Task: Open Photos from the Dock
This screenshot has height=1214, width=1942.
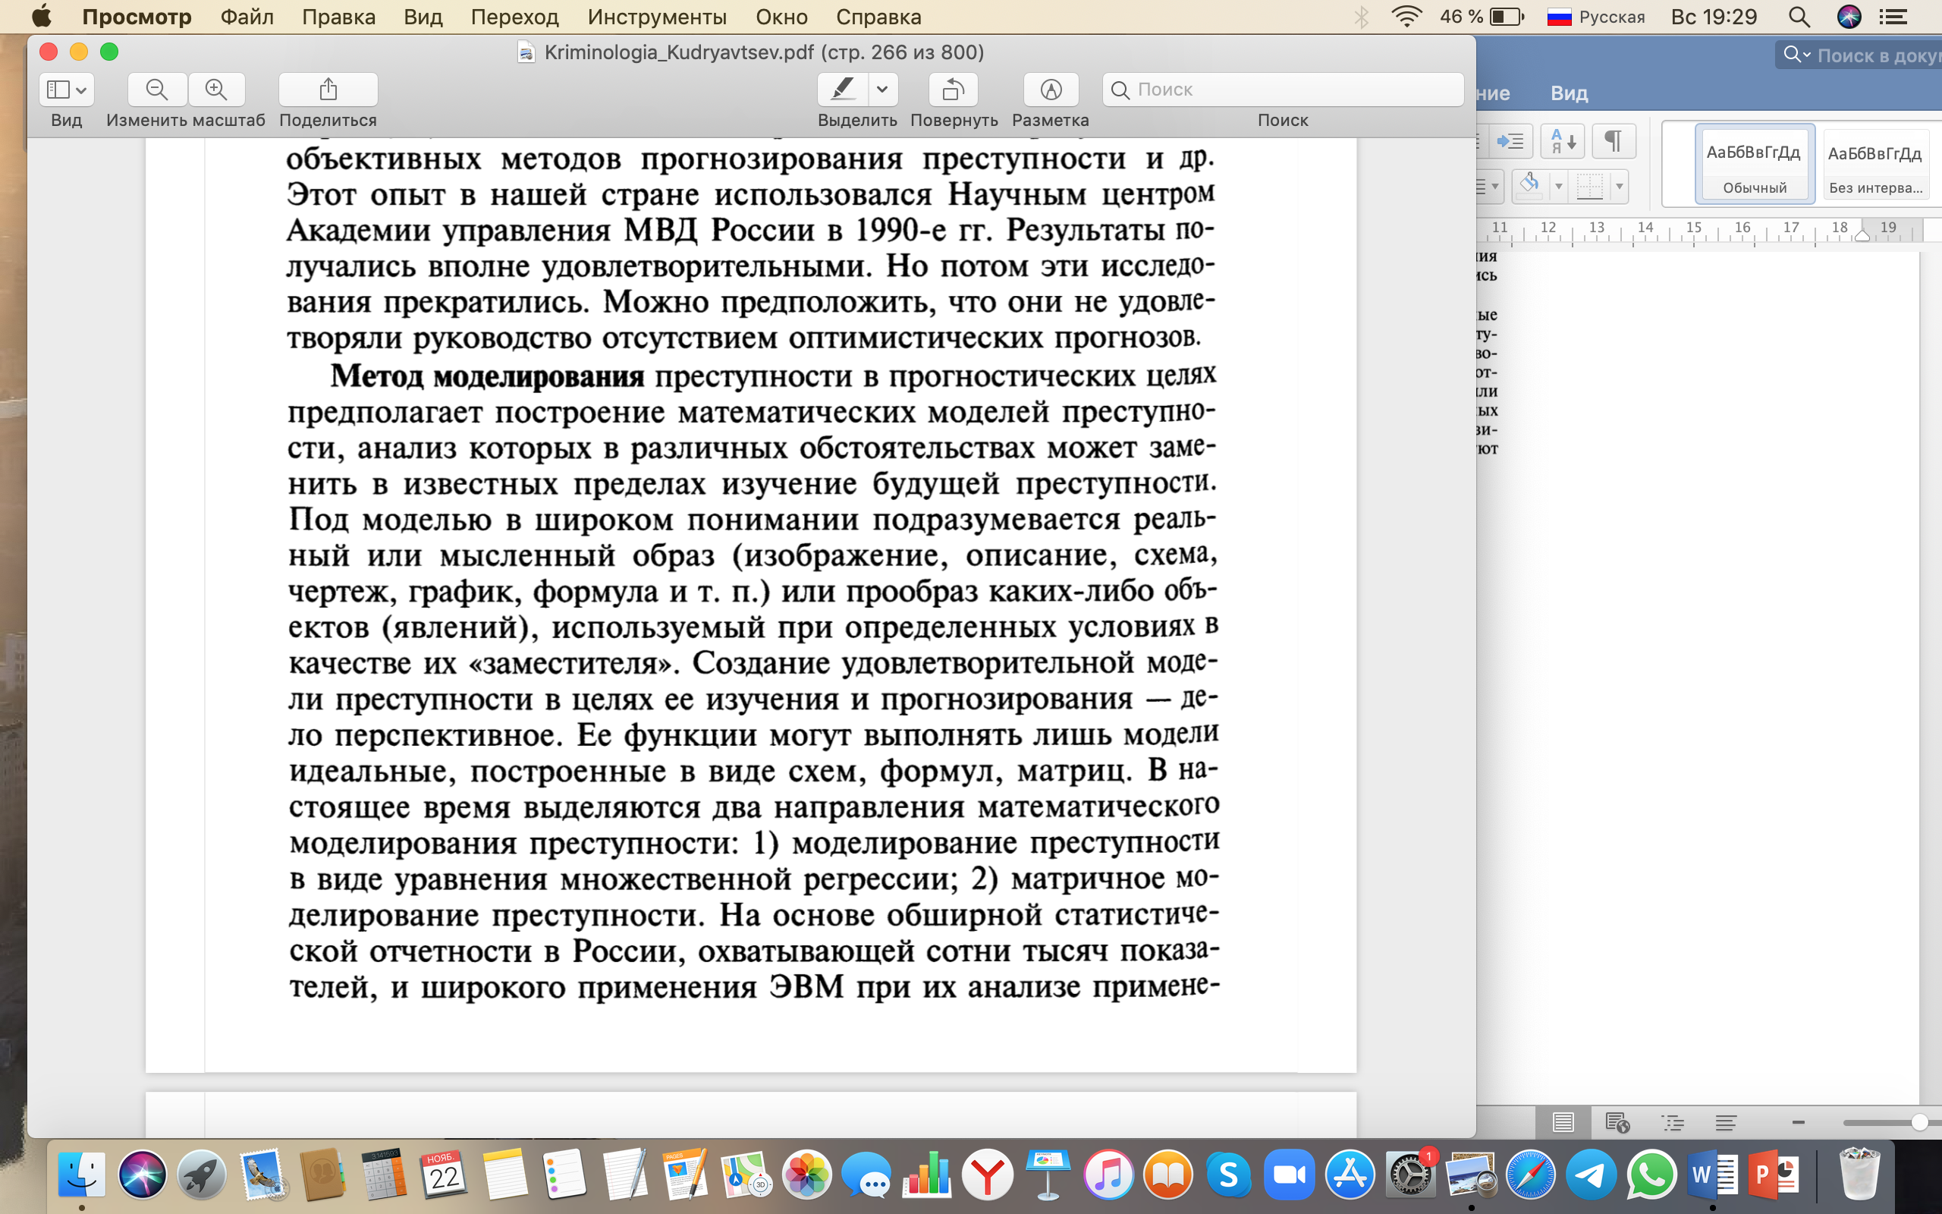Action: (806, 1174)
